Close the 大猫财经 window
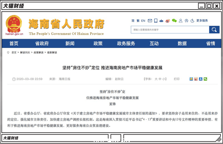Viewport: 223px width, 144px height. [217, 6]
